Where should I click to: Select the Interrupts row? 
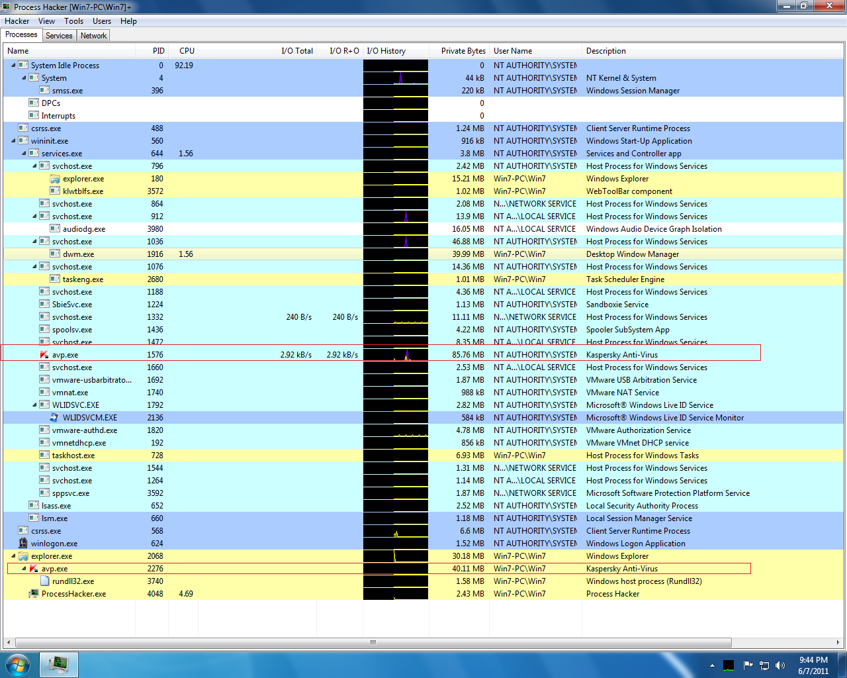point(423,116)
